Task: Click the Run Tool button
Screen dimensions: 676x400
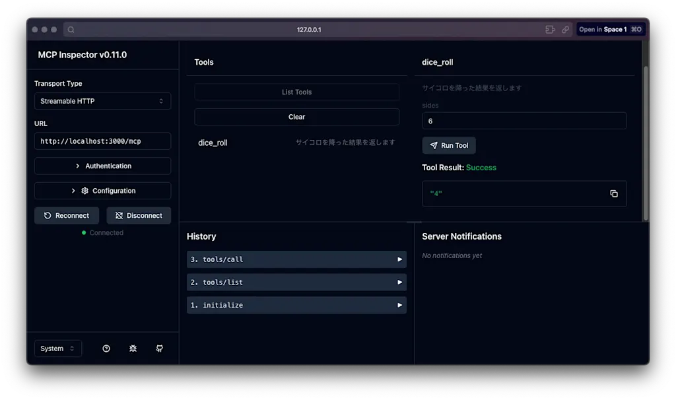Action: (x=449, y=145)
